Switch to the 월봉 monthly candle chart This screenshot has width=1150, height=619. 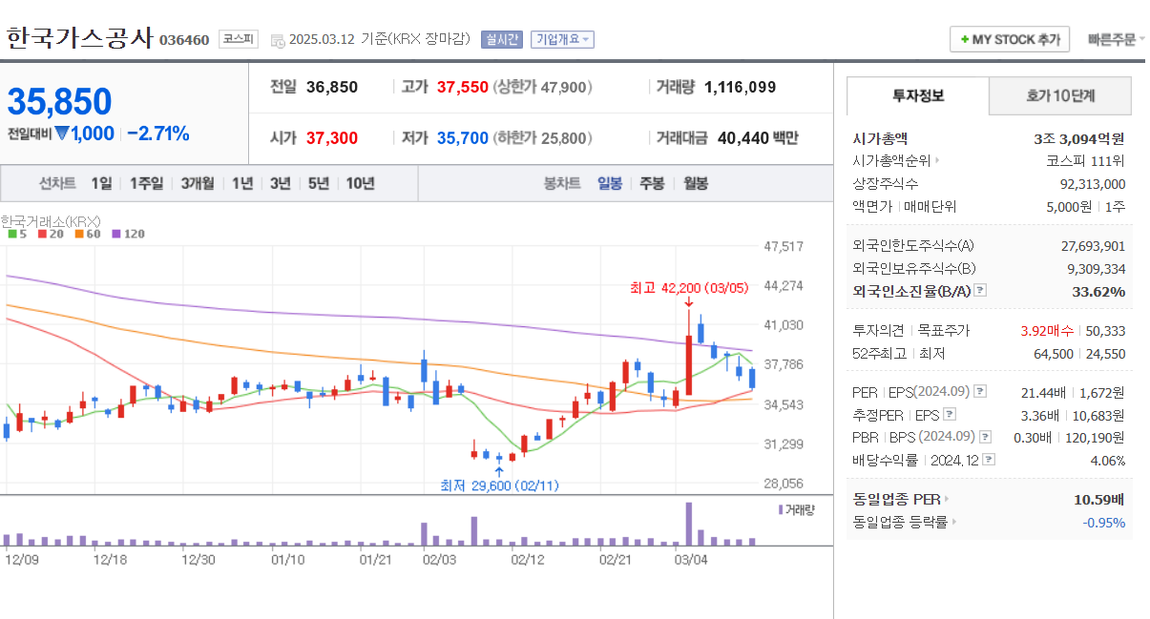point(696,183)
